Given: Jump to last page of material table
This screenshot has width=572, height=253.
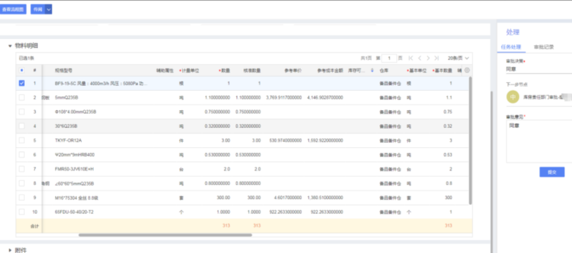Looking at the screenshot, I should point(437,58).
